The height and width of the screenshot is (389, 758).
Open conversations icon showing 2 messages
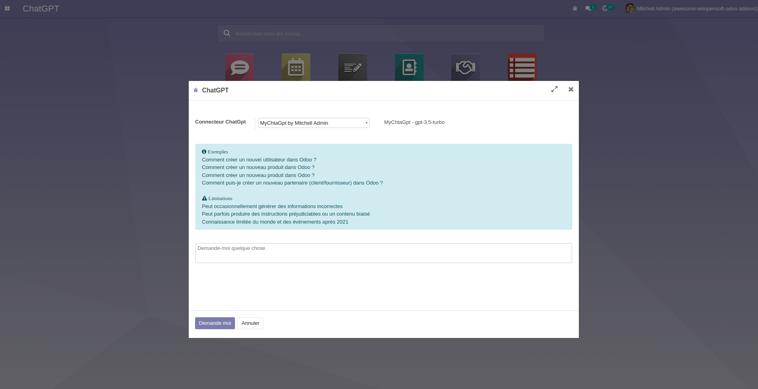coord(589,8)
